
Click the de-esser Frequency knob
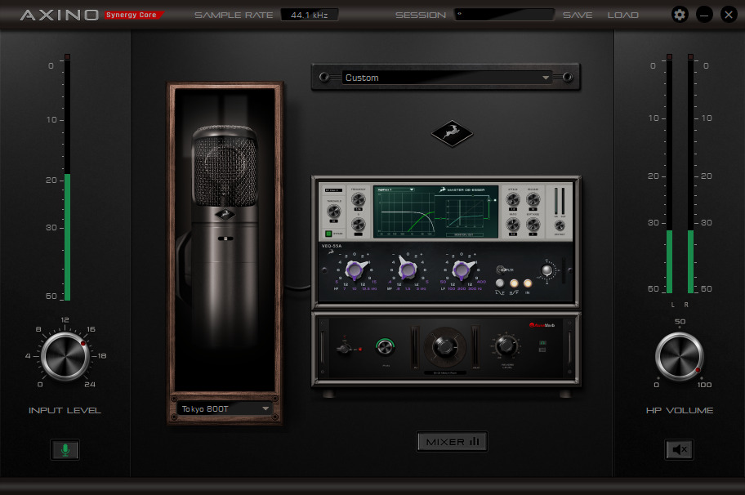coord(359,199)
